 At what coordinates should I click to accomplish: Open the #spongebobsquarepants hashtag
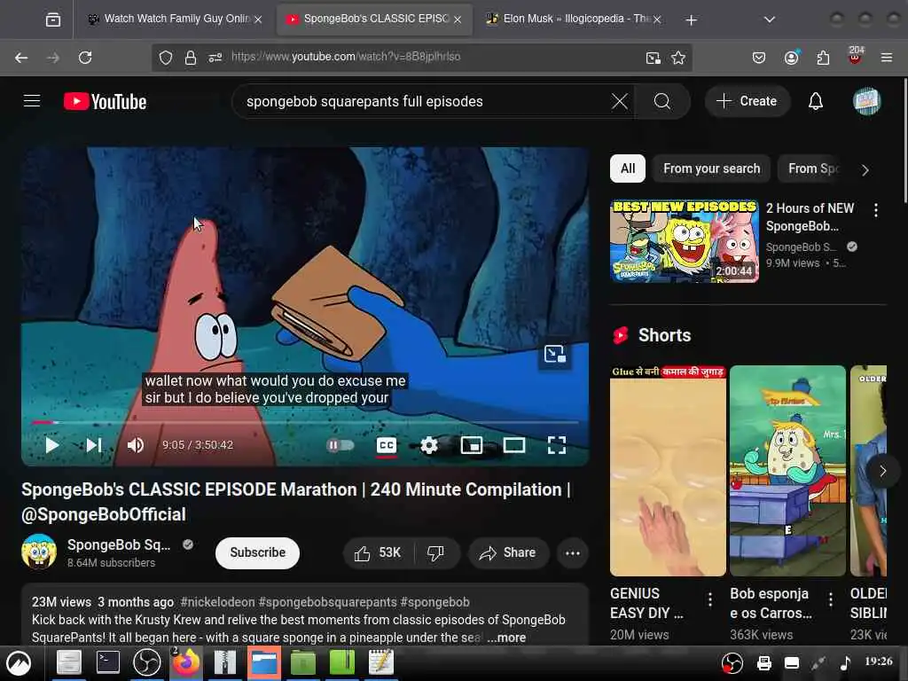point(327,602)
